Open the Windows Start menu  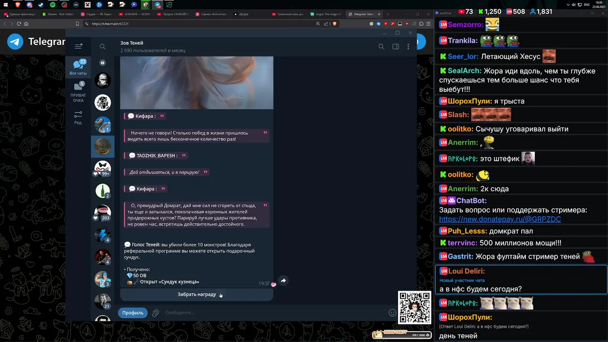click(5, 4)
